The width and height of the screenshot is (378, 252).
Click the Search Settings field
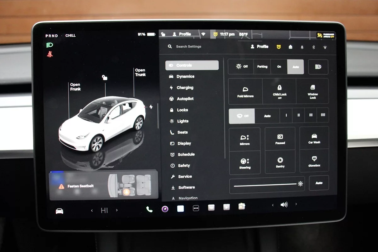point(188,47)
